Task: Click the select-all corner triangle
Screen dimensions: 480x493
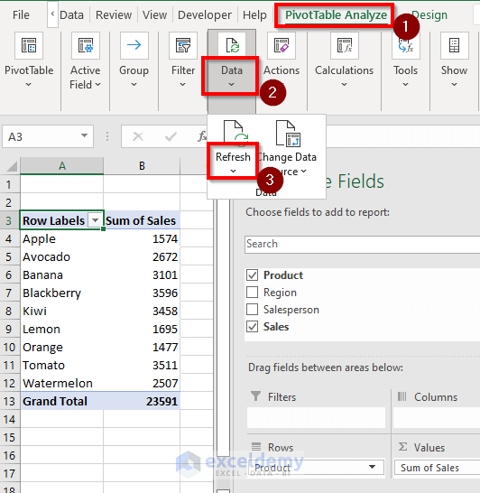Action: 12,166
